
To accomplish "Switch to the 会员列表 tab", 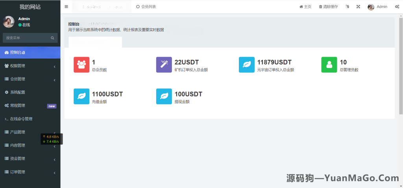I will 146,7.
